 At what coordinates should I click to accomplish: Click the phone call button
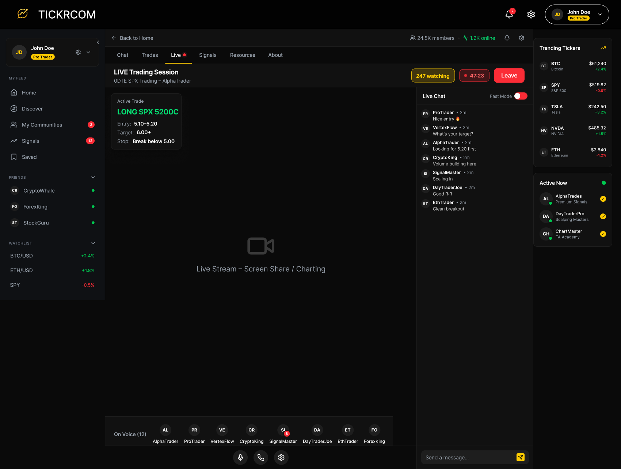pos(261,457)
